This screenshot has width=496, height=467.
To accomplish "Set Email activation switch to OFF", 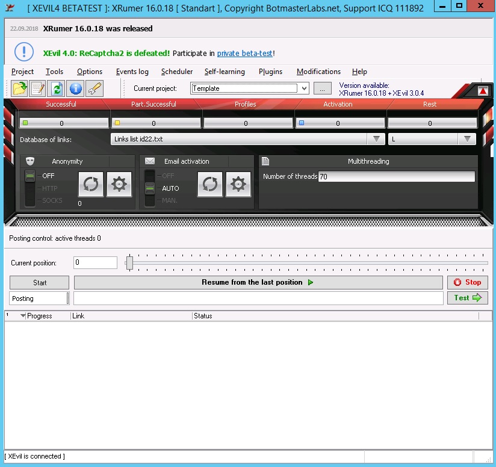I will 168,176.
